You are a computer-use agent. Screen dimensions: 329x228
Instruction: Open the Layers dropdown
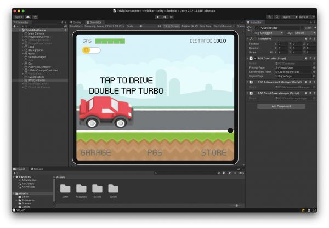290,17
